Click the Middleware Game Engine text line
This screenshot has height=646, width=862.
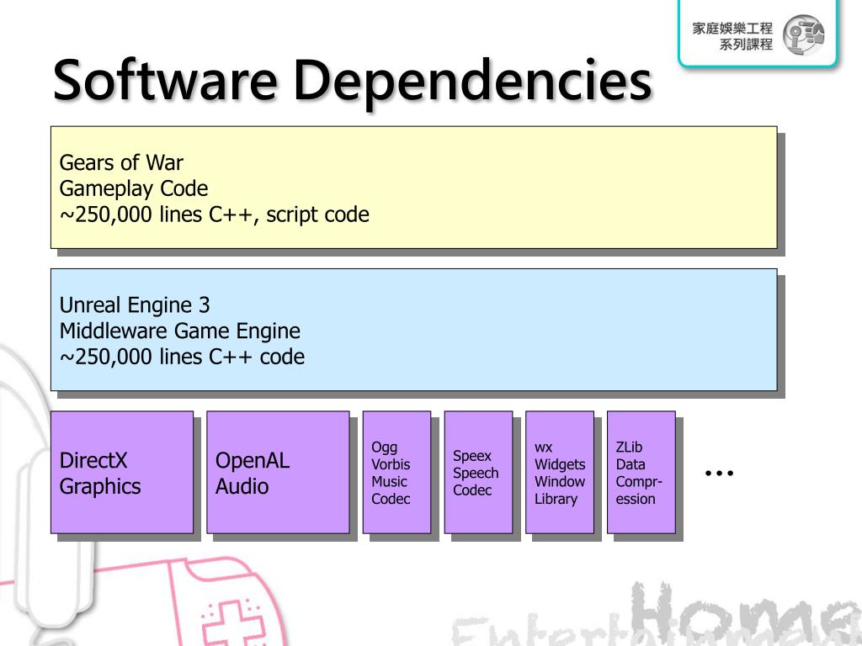(x=180, y=331)
